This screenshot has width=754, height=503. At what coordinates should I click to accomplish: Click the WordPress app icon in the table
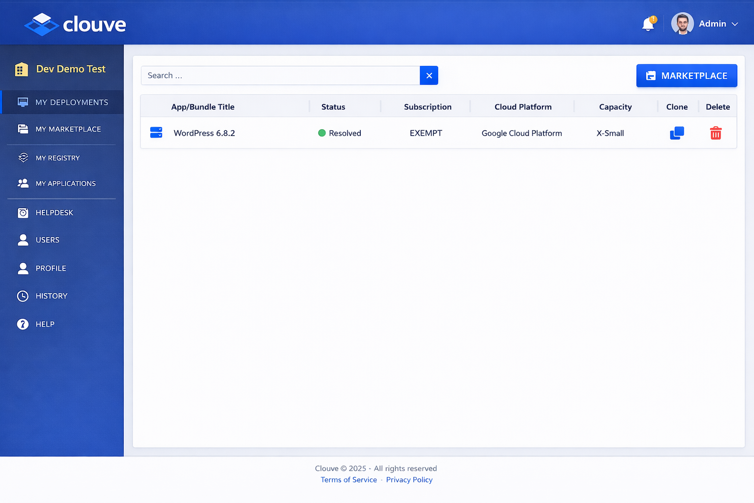(156, 132)
